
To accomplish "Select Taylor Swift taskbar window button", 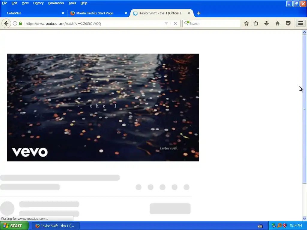I will point(55,226).
